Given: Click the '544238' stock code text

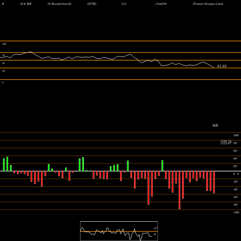Looking at the screenshot, I should pos(161,4).
